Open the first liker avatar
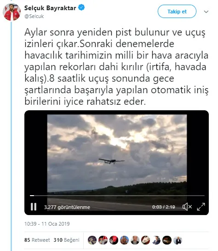 (x=92, y=240)
